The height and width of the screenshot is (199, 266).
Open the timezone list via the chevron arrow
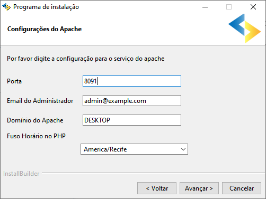coord(183,149)
